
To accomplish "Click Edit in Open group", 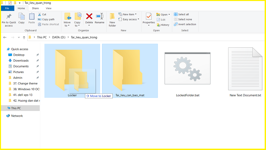I will pos(161,20).
